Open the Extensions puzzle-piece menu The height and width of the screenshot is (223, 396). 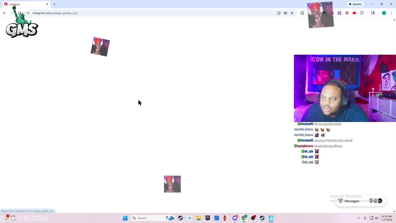362,13
